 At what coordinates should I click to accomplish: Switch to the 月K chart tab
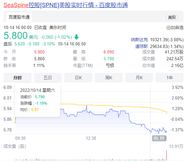click(x=139, y=78)
